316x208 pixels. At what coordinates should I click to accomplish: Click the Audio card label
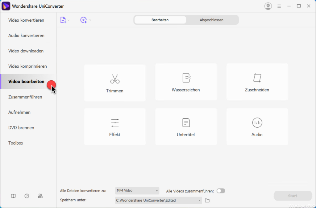point(257,134)
